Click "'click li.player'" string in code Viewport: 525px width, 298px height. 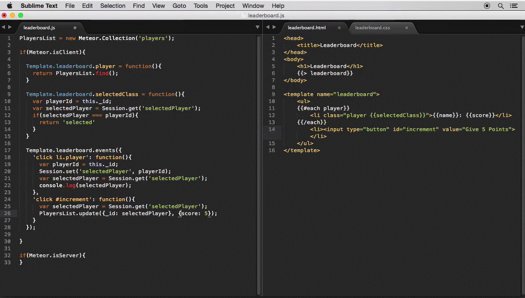[62, 157]
